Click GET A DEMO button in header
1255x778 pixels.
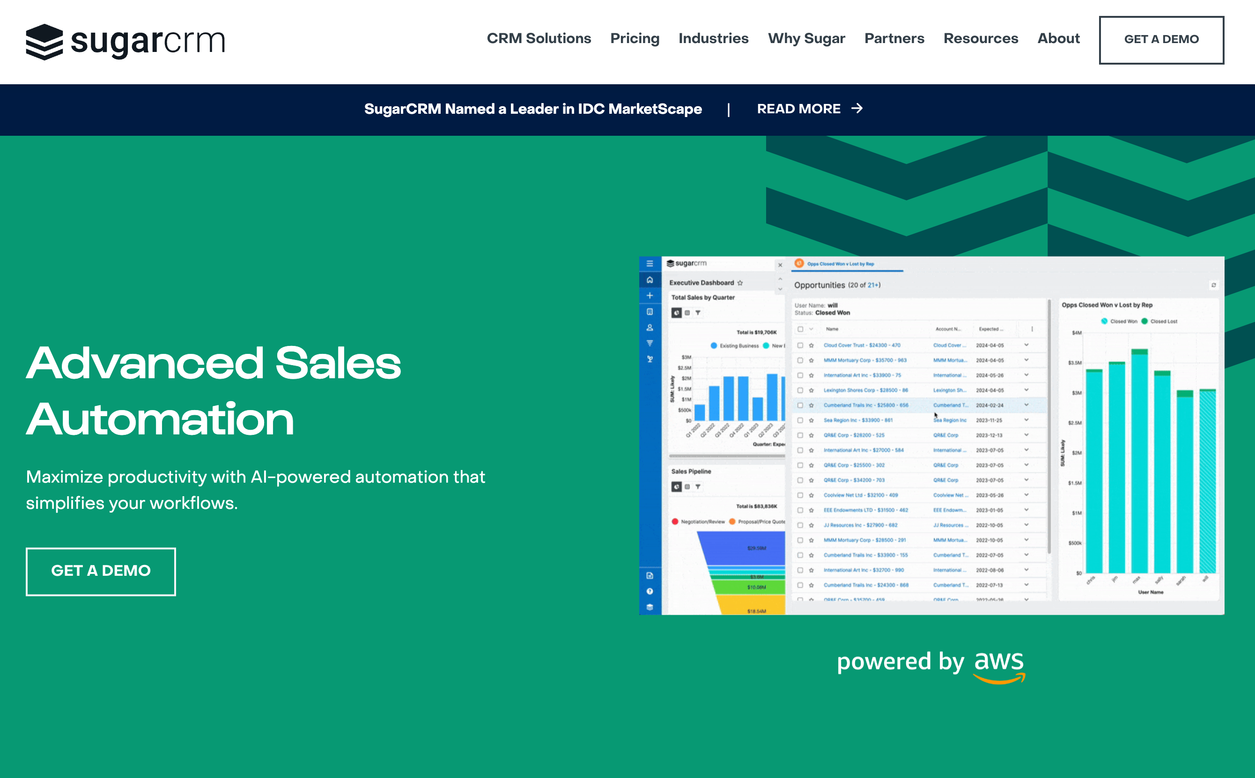tap(1161, 40)
